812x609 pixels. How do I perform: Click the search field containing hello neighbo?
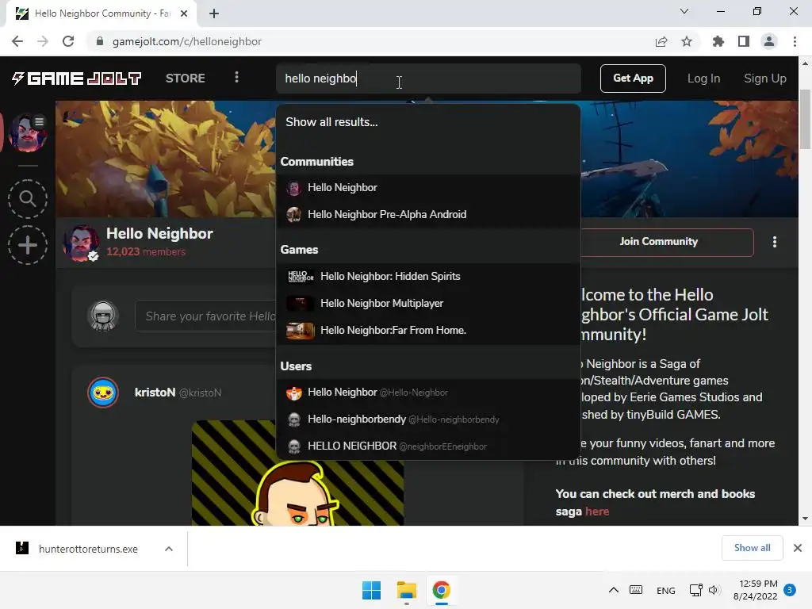[x=428, y=79]
